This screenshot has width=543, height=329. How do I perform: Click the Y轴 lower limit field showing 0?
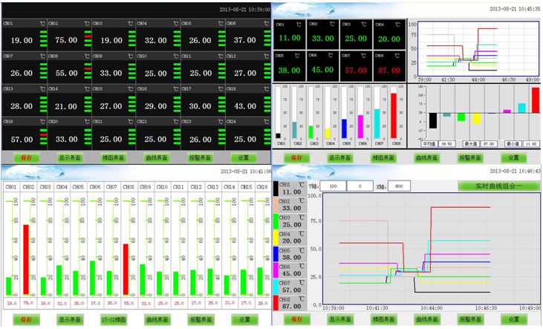click(360, 186)
